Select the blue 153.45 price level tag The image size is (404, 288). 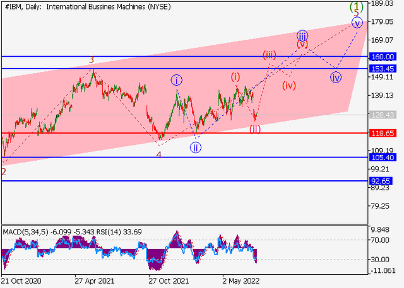click(383, 69)
